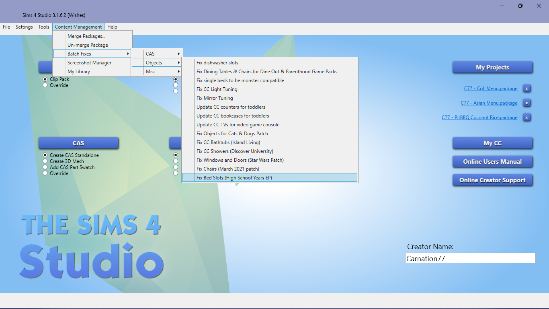549x309 pixels.
Task: Remove C77 - PitBBQ Coconut Rice.package with its x button
Action: pyautogui.click(x=527, y=117)
